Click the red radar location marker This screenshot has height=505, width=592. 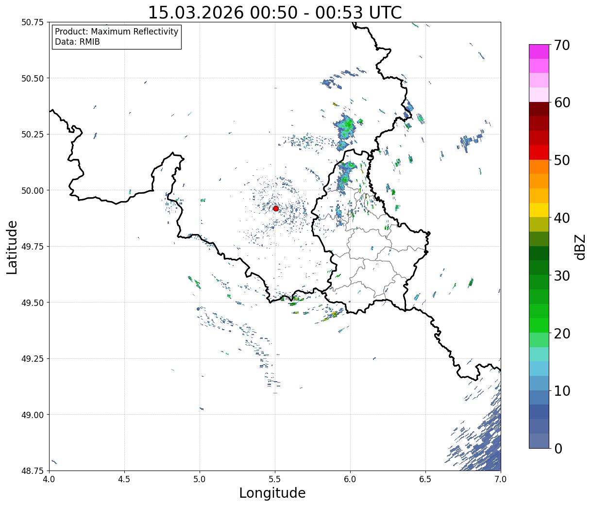pos(275,208)
